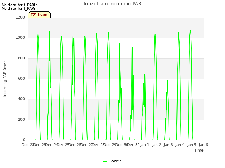
Task: Click the Jan 5 PAR peak on the curve
Action: 191,31
